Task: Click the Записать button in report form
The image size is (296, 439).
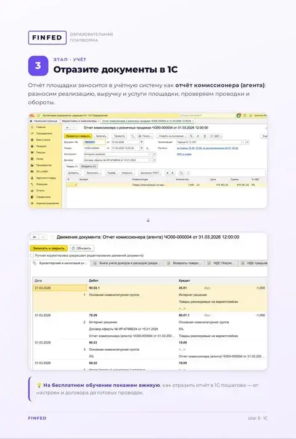Action: pos(101,136)
